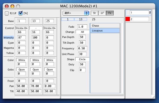Click Base field with value 25
159x103 pixels.
(x=50, y=21)
